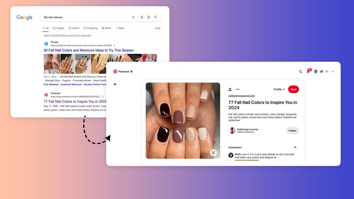Switch to the Shopping tab
This screenshot has height=199, width=354.
pyautogui.click(x=91, y=28)
